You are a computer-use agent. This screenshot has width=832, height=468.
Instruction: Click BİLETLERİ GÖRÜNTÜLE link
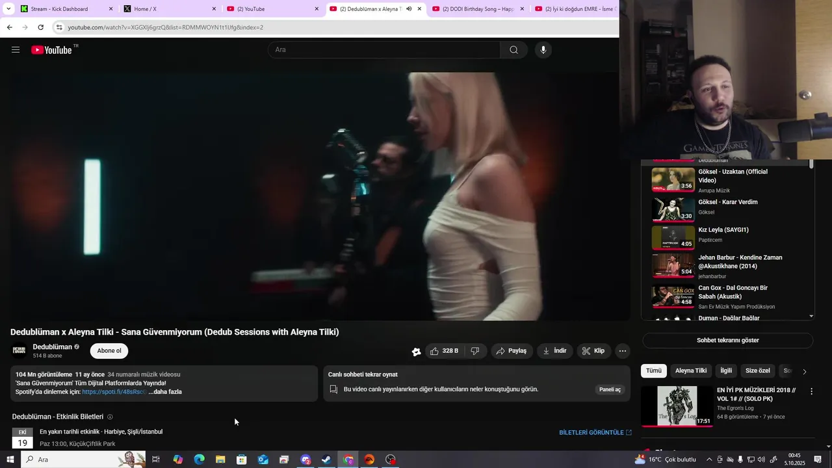point(595,433)
